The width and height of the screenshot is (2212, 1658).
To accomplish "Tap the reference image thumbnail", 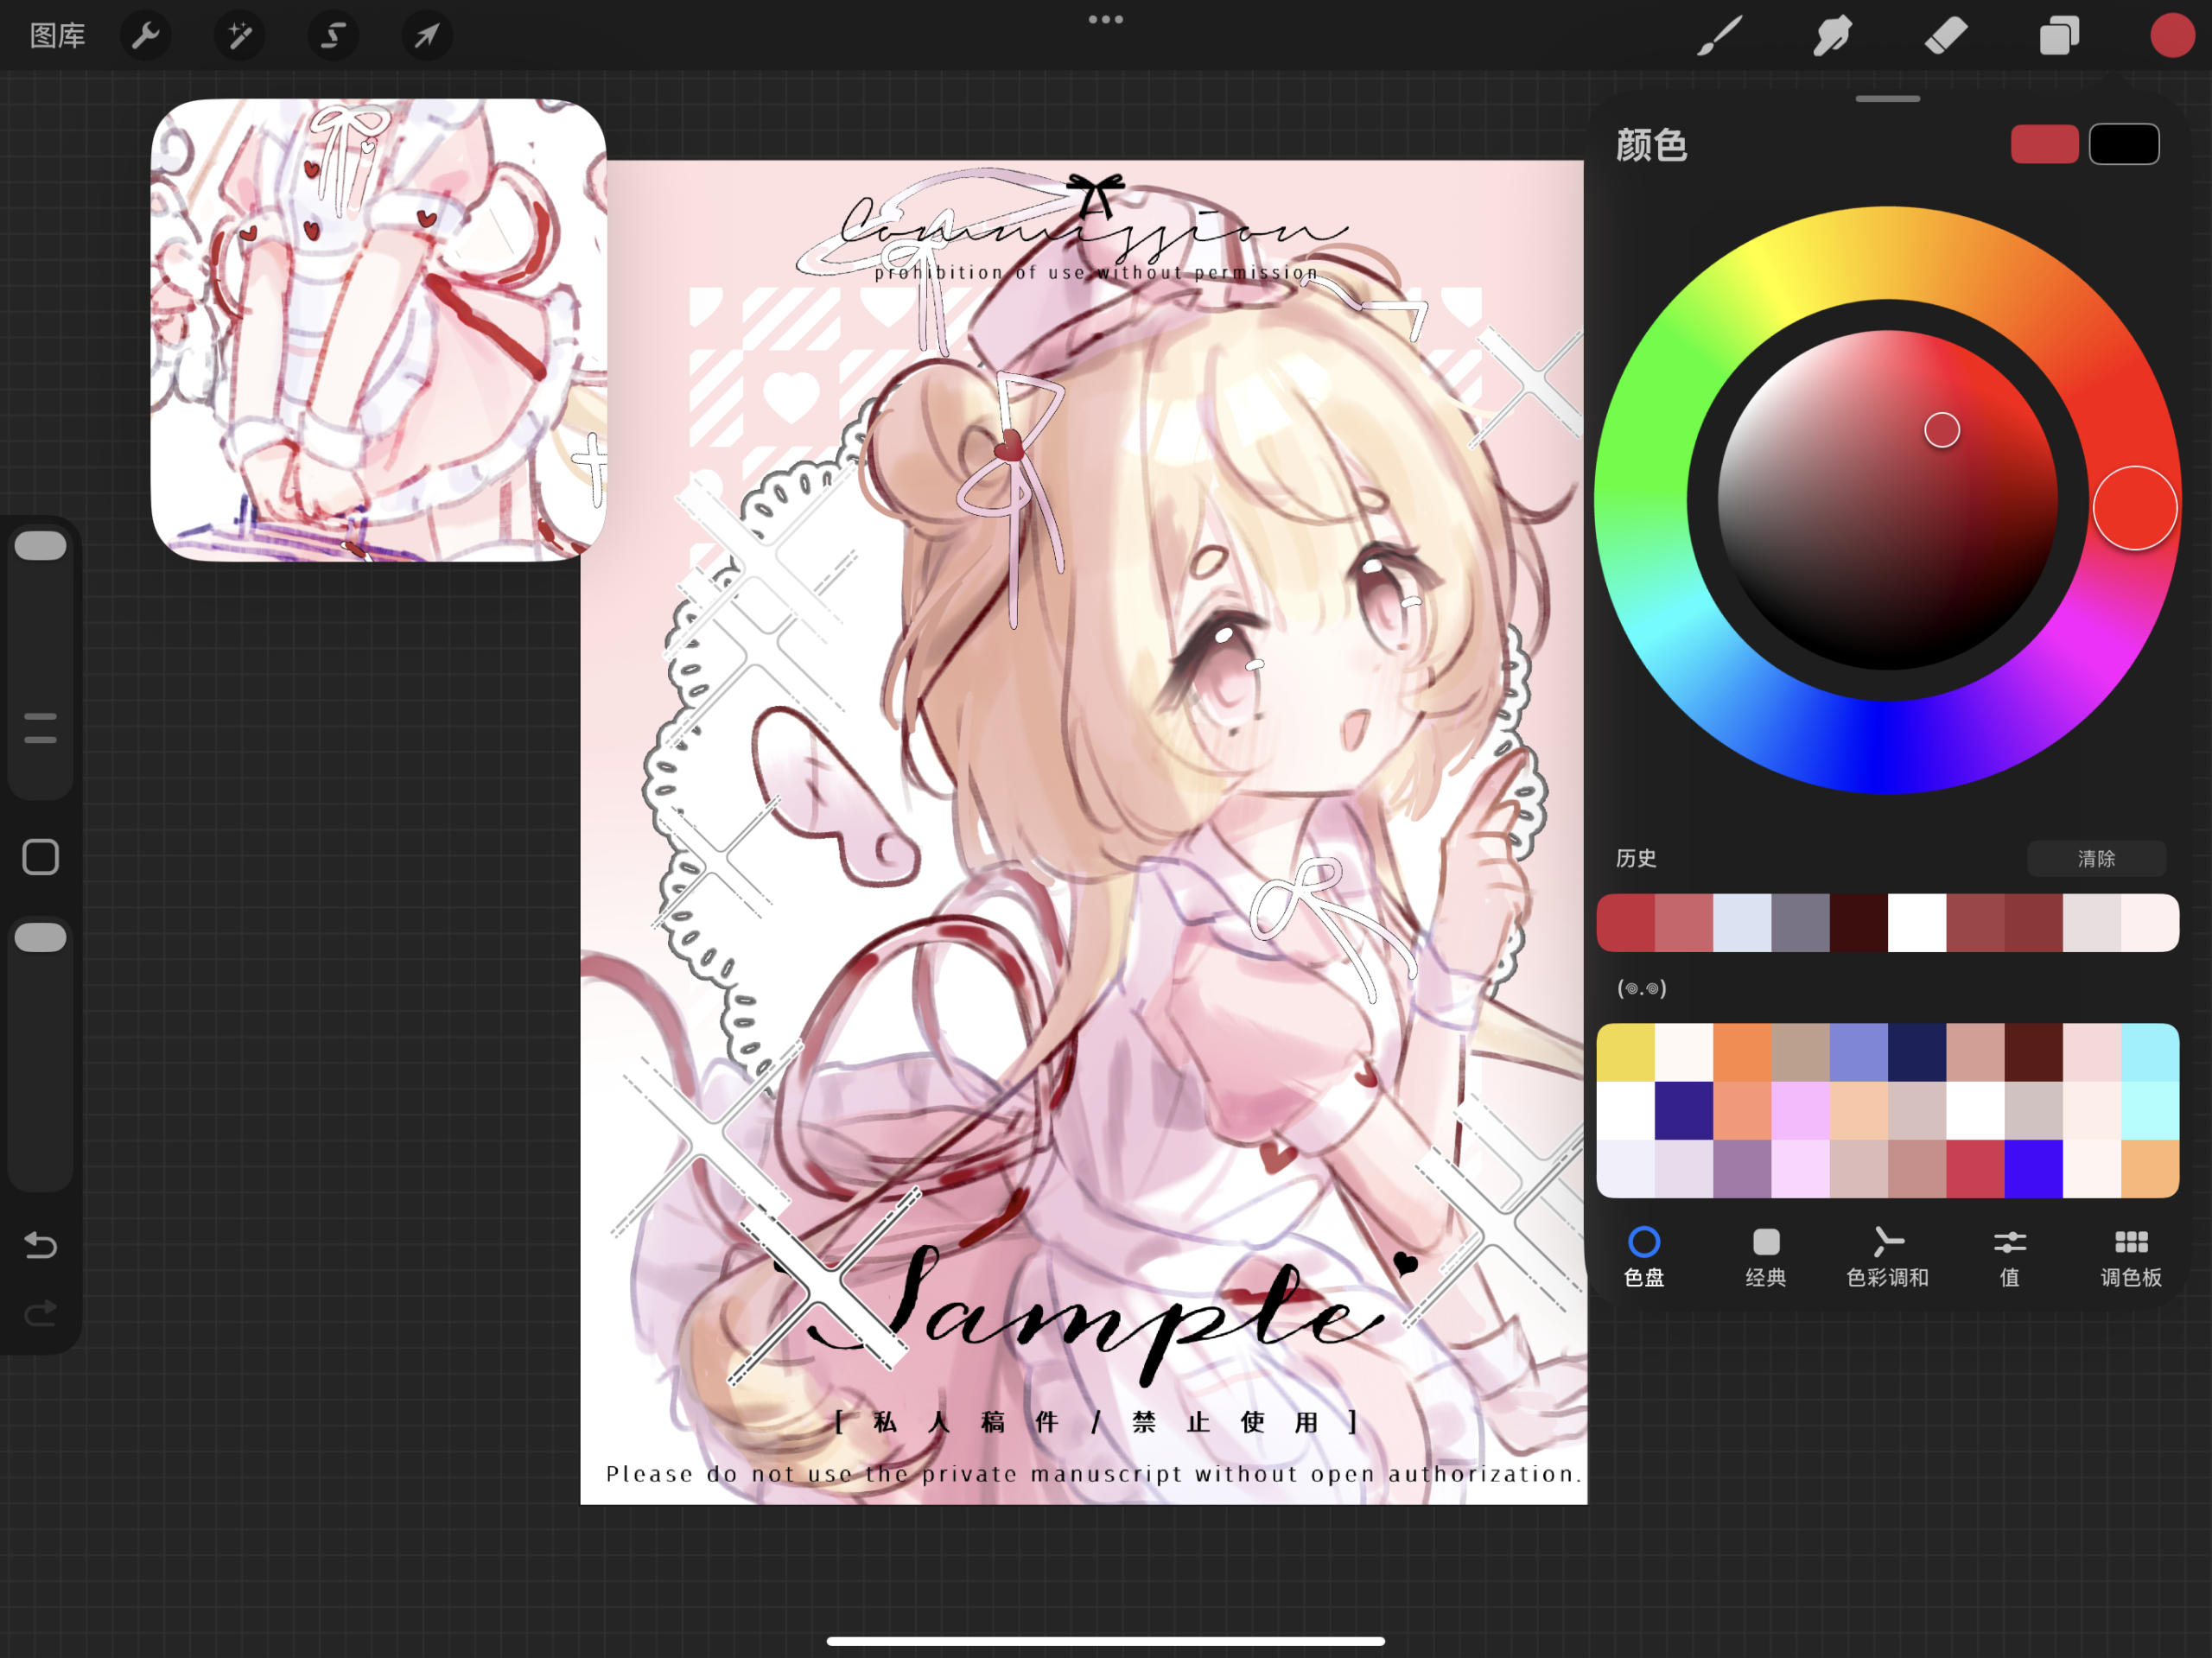I will (x=378, y=330).
